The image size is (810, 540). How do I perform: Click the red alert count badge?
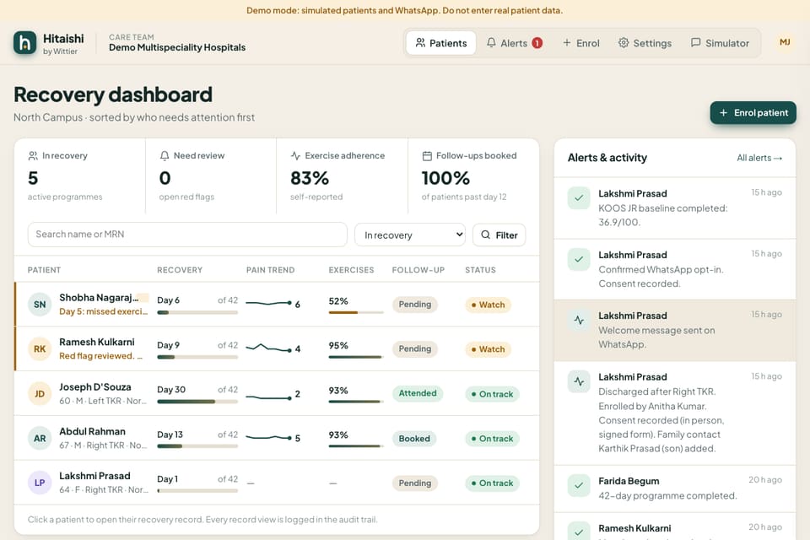(x=537, y=43)
